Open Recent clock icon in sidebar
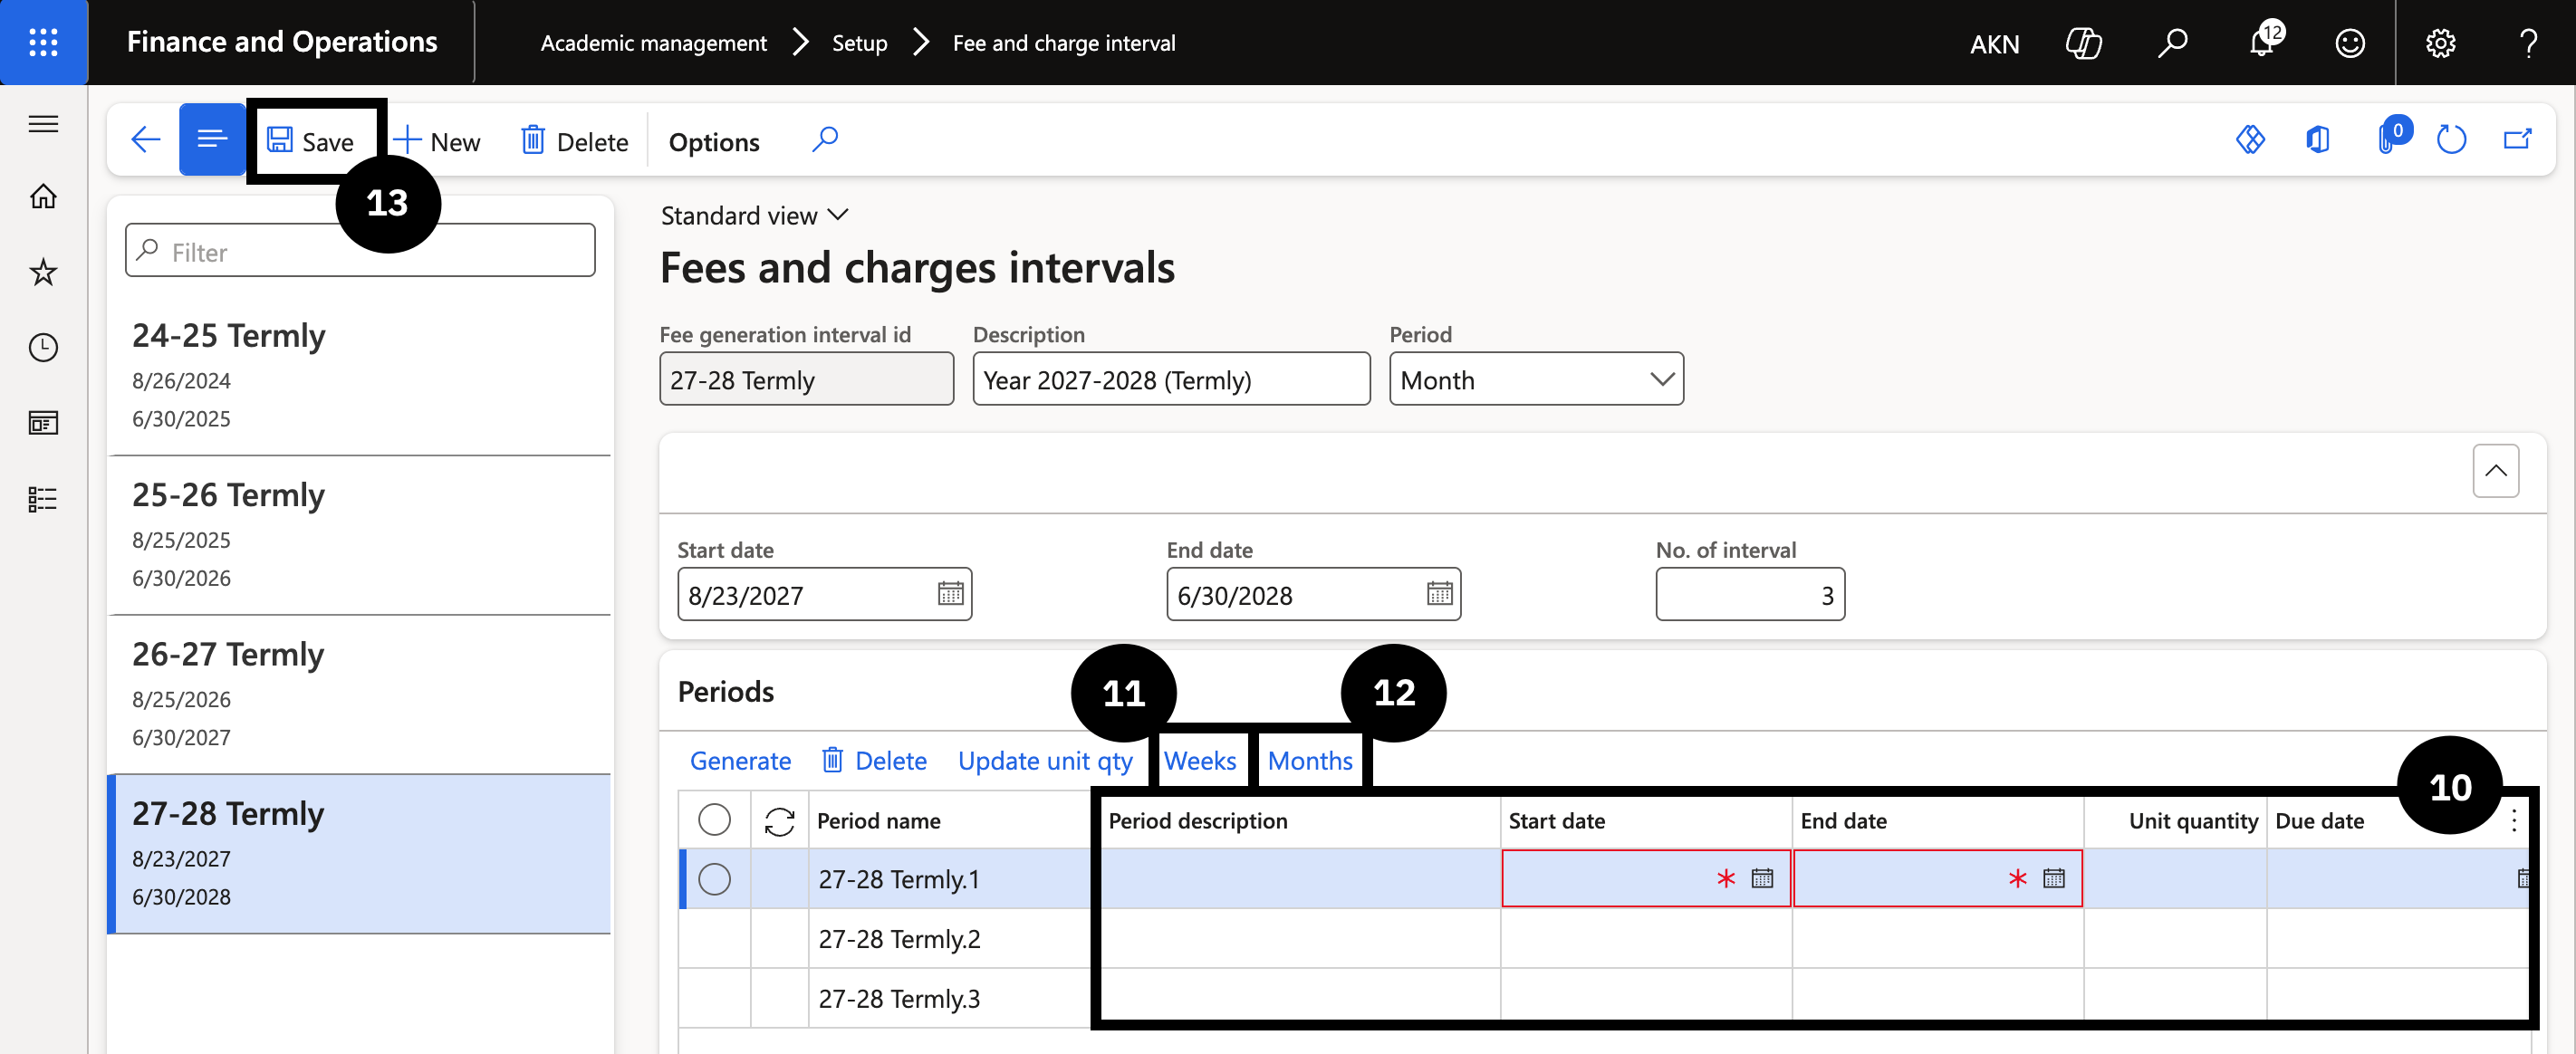 click(x=43, y=348)
